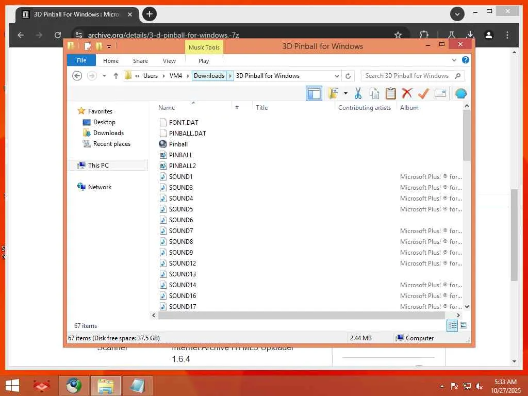Click the Quick Access new folder icon
The image size is (528, 396).
pyautogui.click(x=99, y=46)
